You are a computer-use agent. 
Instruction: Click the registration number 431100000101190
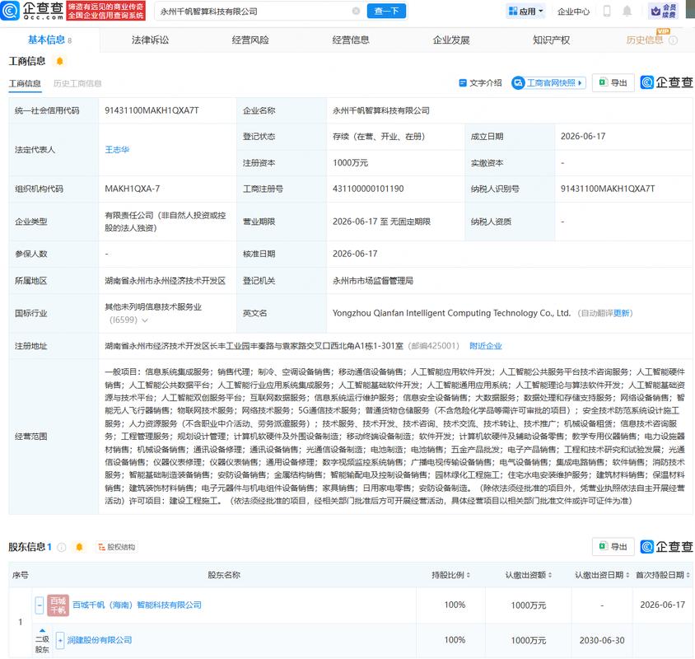pyautogui.click(x=368, y=189)
